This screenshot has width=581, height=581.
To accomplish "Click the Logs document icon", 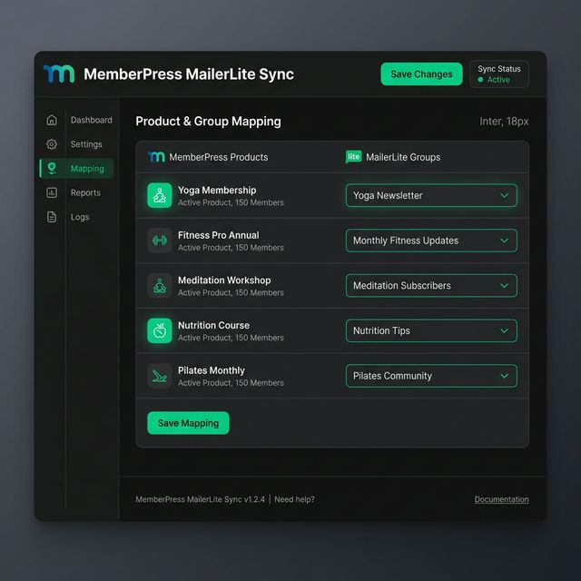I will click(52, 217).
